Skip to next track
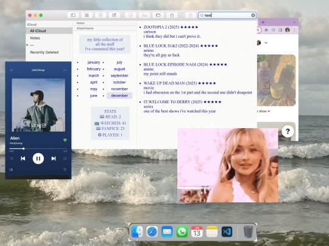Screen dimensions: 329x246 54,159
